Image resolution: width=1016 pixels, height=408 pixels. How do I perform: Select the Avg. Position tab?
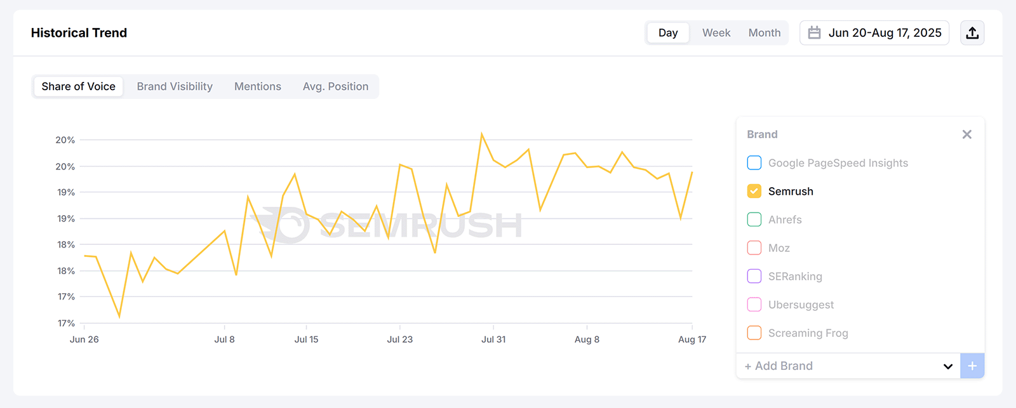click(x=335, y=86)
